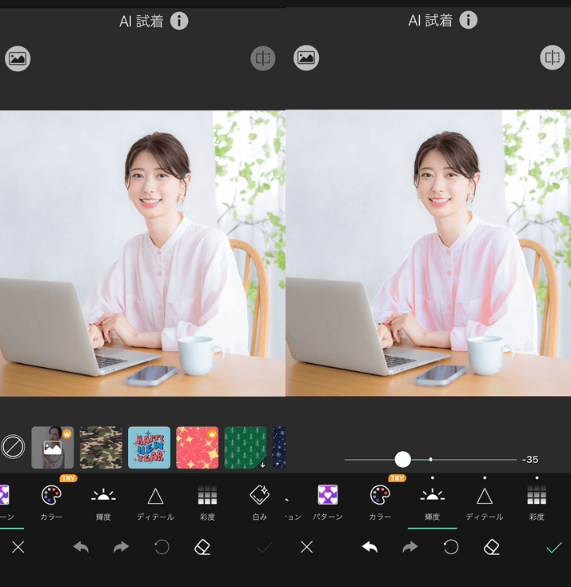Open 白み tab in left screen
This screenshot has height=587, width=571.
[x=259, y=502]
